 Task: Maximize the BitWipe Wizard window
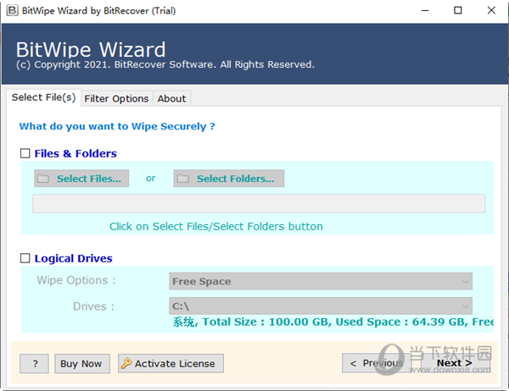pyautogui.click(x=458, y=10)
